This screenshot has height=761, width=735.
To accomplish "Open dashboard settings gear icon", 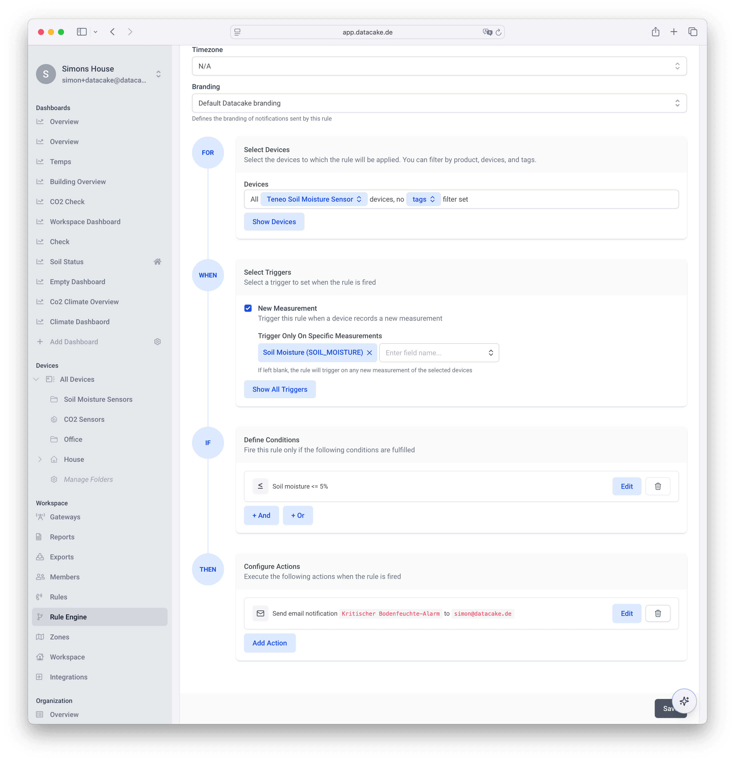I will tap(157, 342).
